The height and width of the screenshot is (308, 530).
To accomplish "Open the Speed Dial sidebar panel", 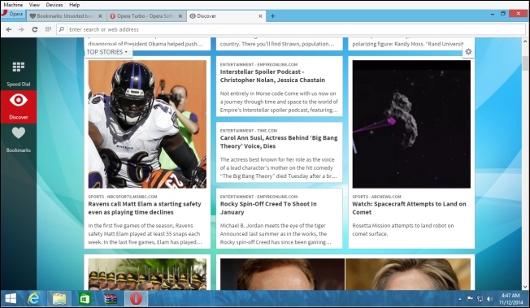I will pyautogui.click(x=18, y=74).
